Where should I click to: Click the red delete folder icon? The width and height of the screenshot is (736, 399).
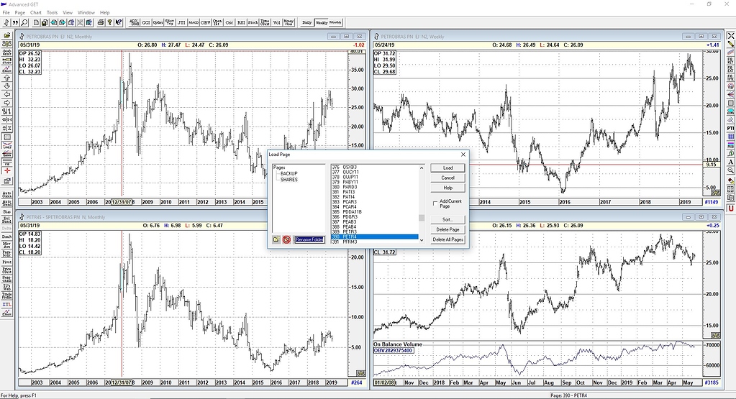(x=286, y=239)
